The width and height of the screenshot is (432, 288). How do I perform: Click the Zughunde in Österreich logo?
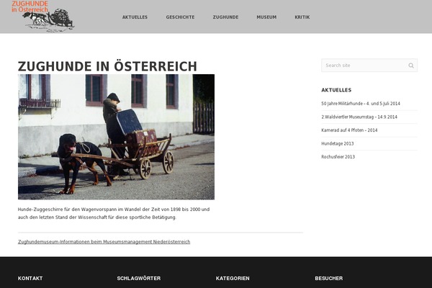(x=42, y=16)
